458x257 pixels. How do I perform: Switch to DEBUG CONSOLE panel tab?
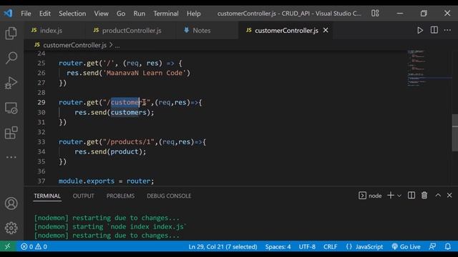(169, 196)
